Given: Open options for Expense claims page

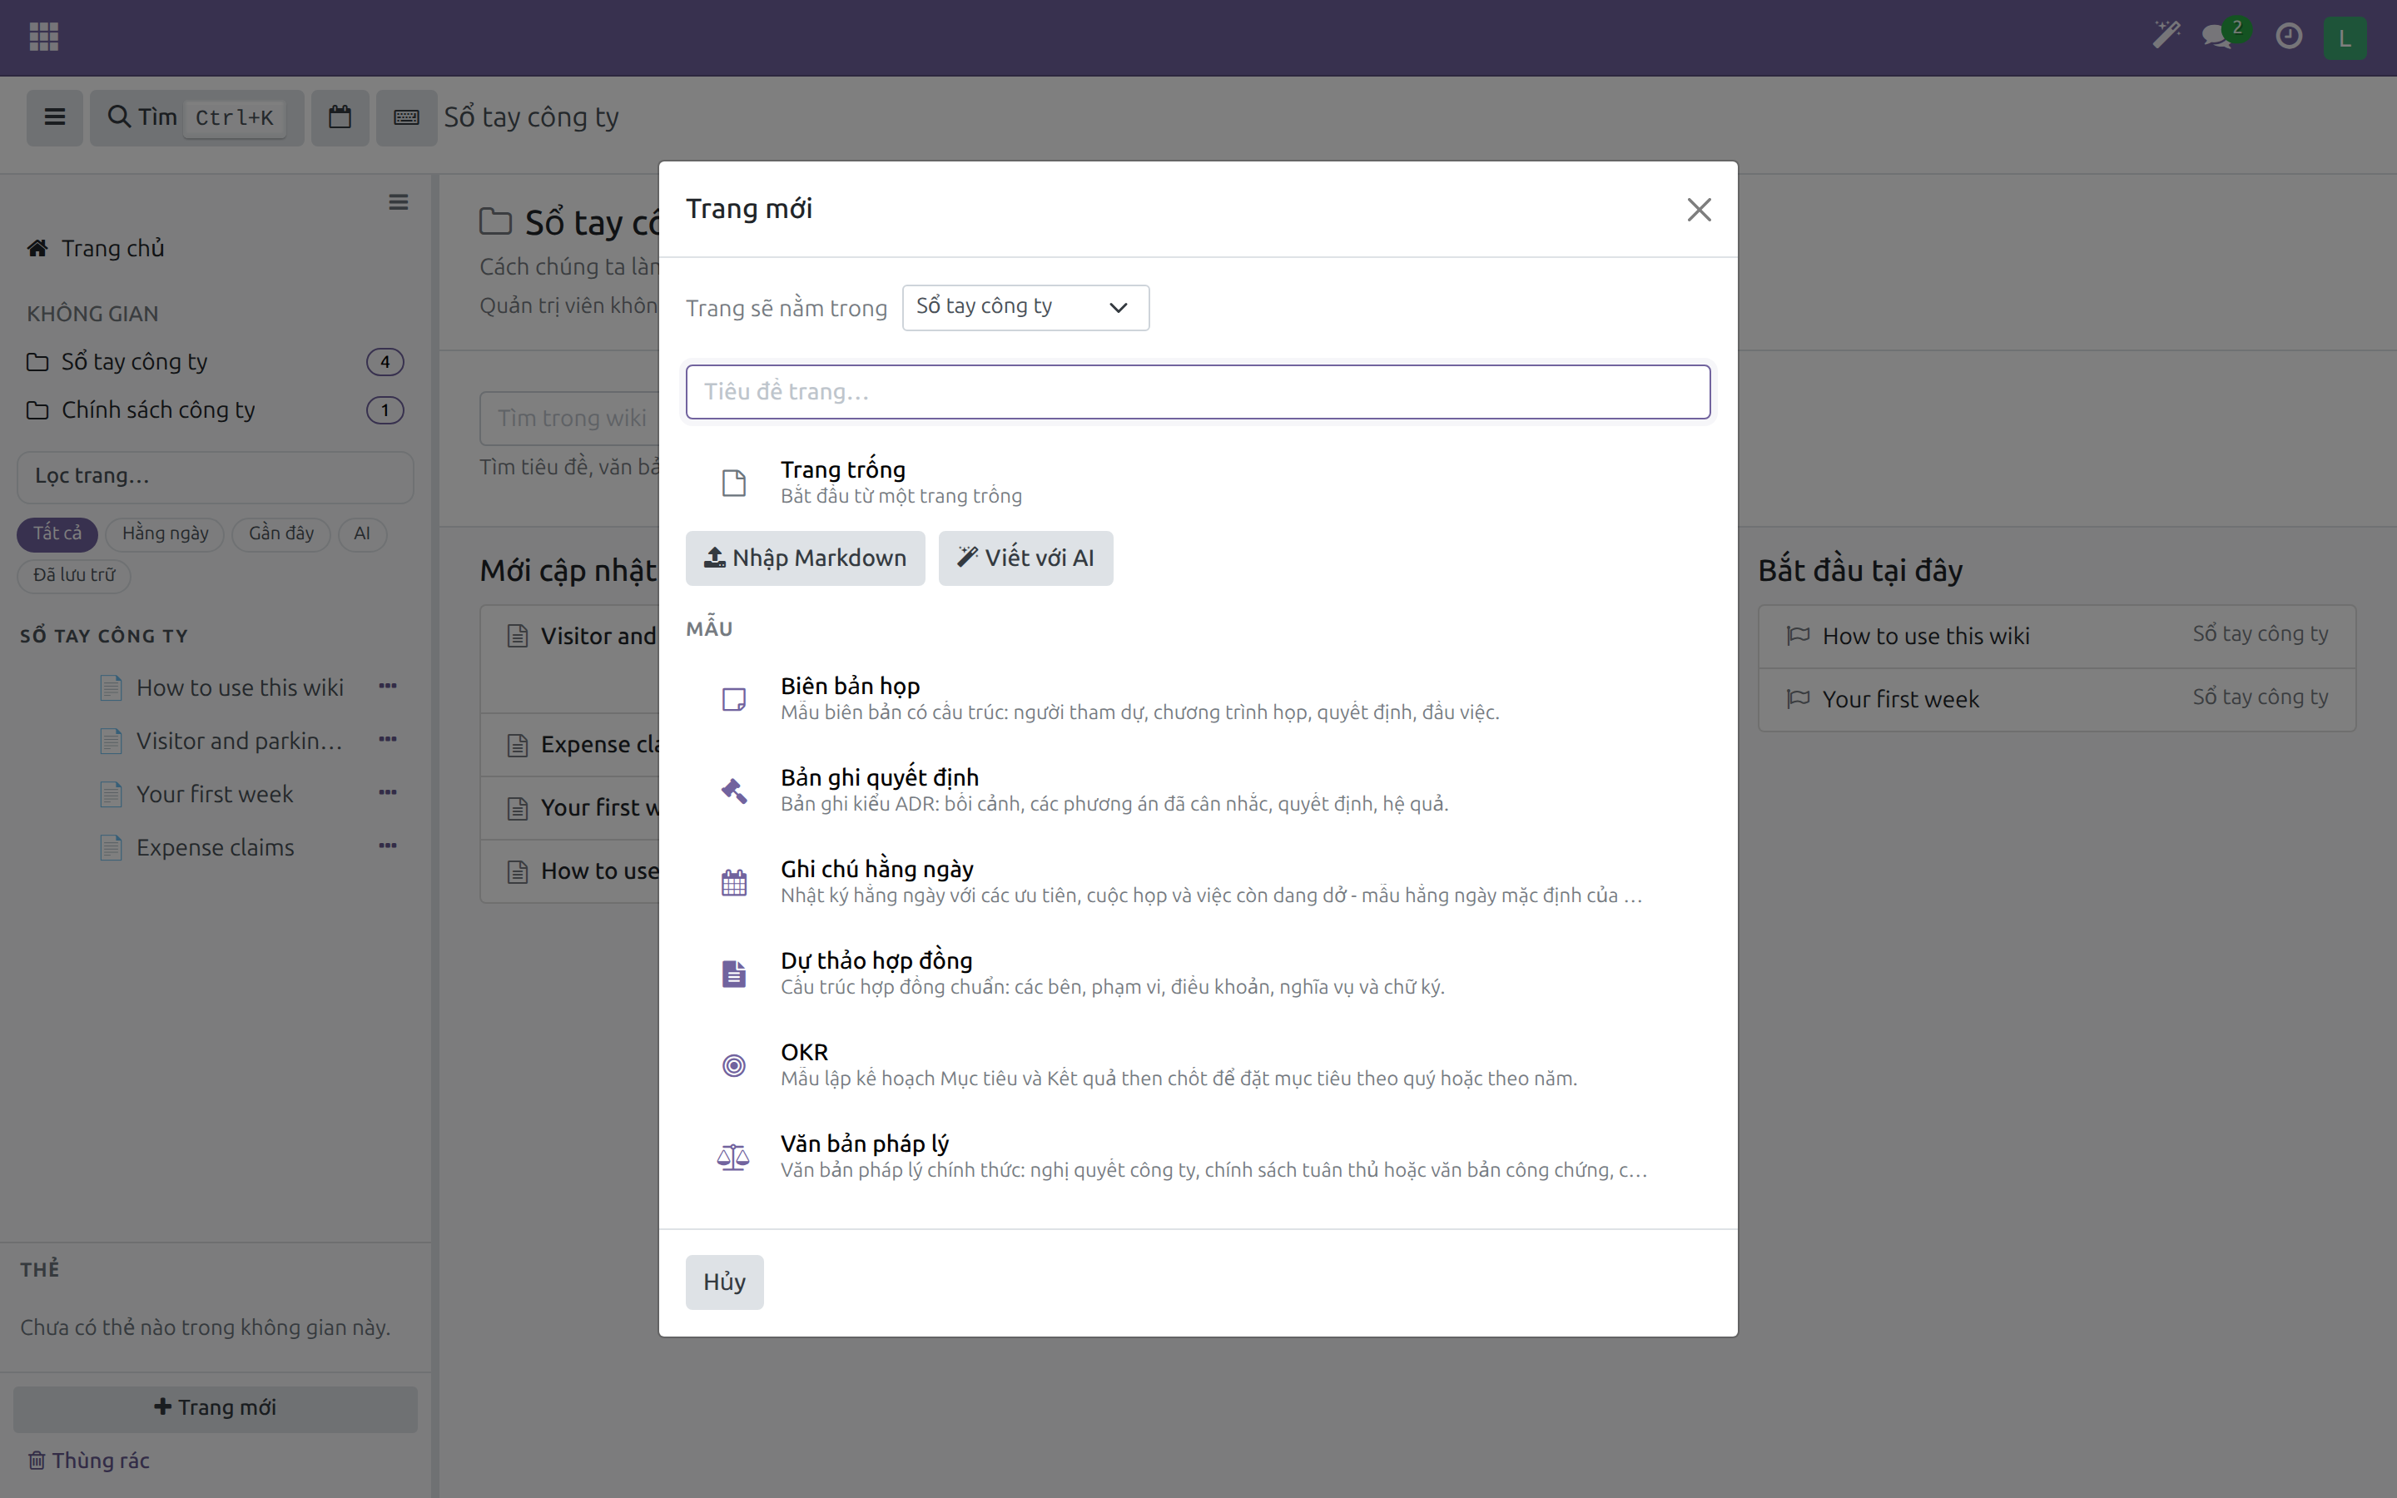Looking at the screenshot, I should point(387,846).
